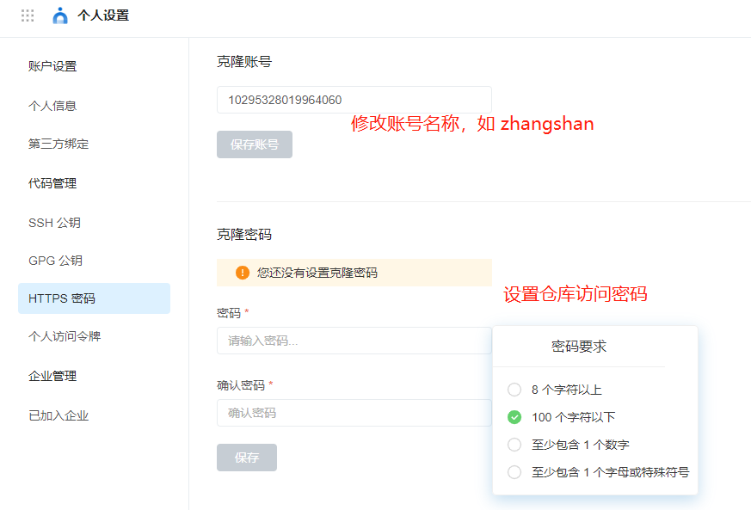Open the GPG 公钥 page

(x=55, y=261)
